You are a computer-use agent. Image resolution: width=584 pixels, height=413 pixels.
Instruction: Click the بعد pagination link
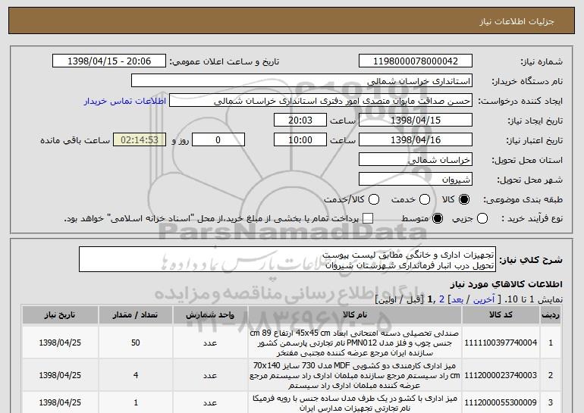tap(457, 299)
